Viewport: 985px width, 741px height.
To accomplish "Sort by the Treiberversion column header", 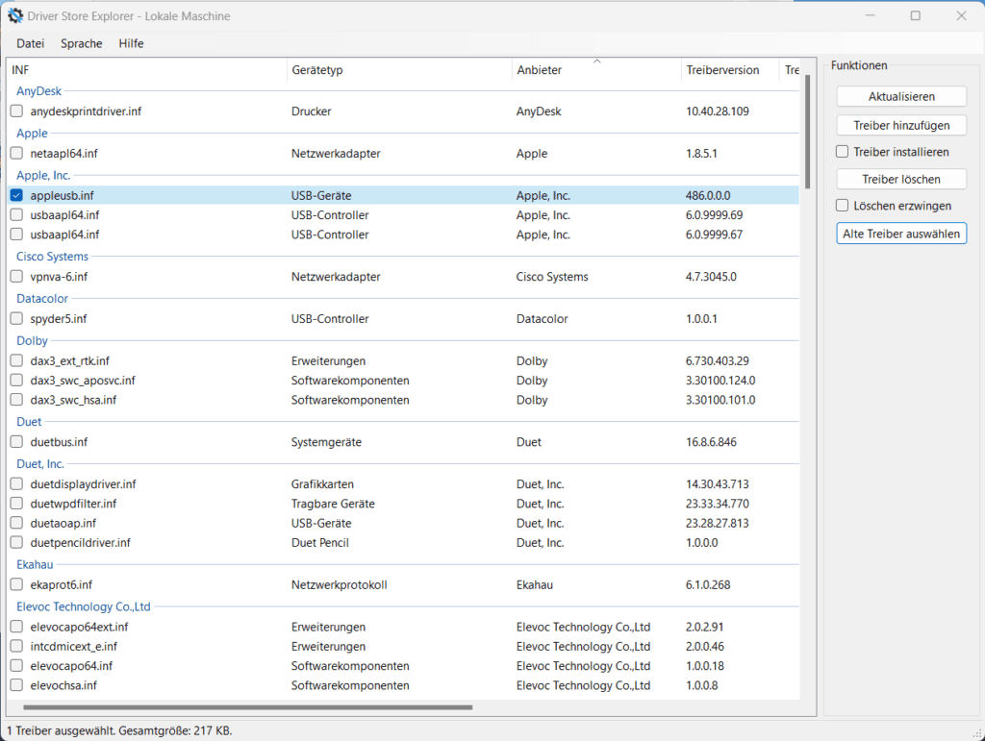I will point(730,69).
